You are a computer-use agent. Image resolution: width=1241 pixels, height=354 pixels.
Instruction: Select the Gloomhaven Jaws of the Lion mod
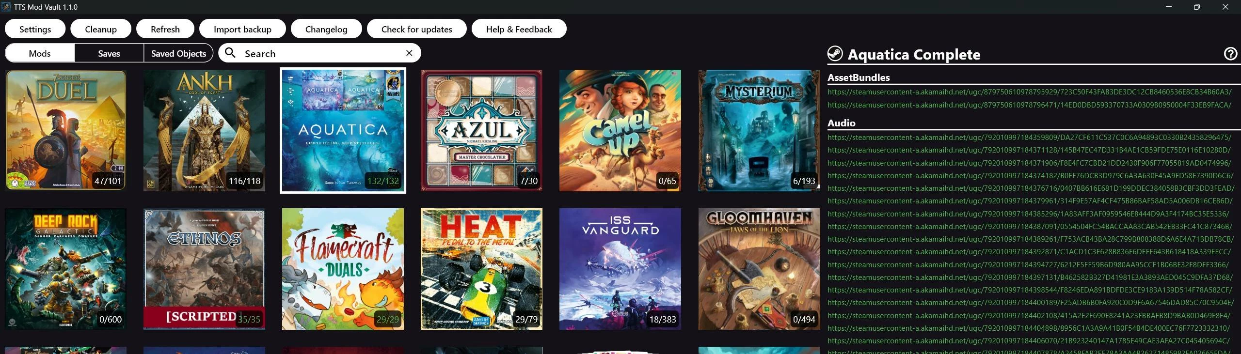click(x=759, y=269)
